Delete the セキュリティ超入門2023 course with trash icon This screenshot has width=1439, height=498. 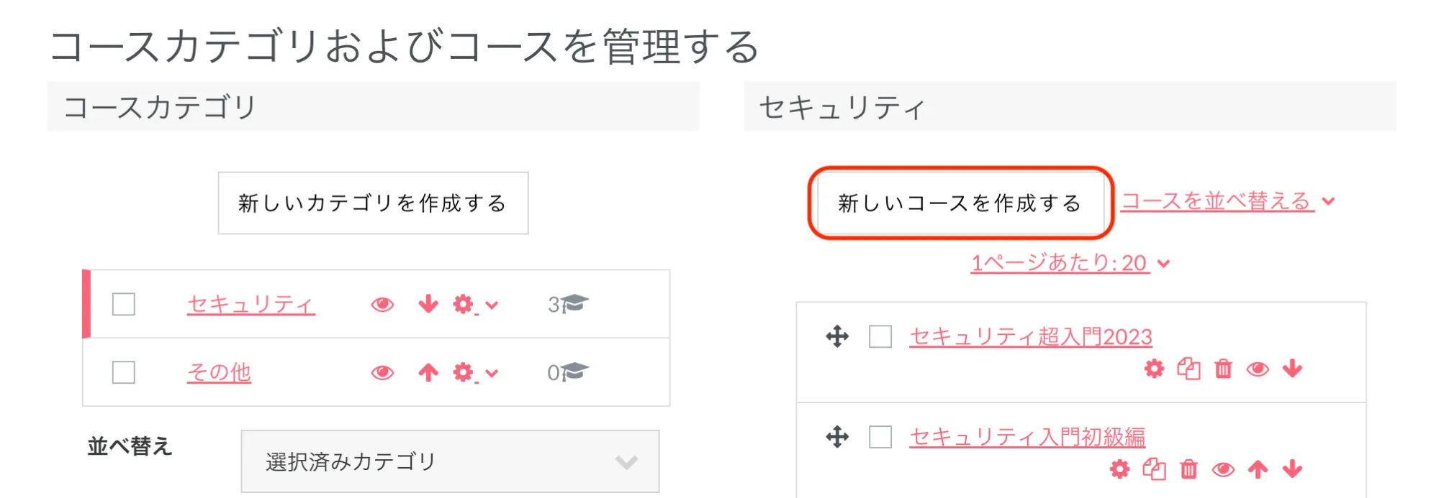(x=1223, y=369)
